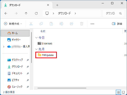Click the Copy icon in toolbar
The image size is (127, 95).
point(41,24)
